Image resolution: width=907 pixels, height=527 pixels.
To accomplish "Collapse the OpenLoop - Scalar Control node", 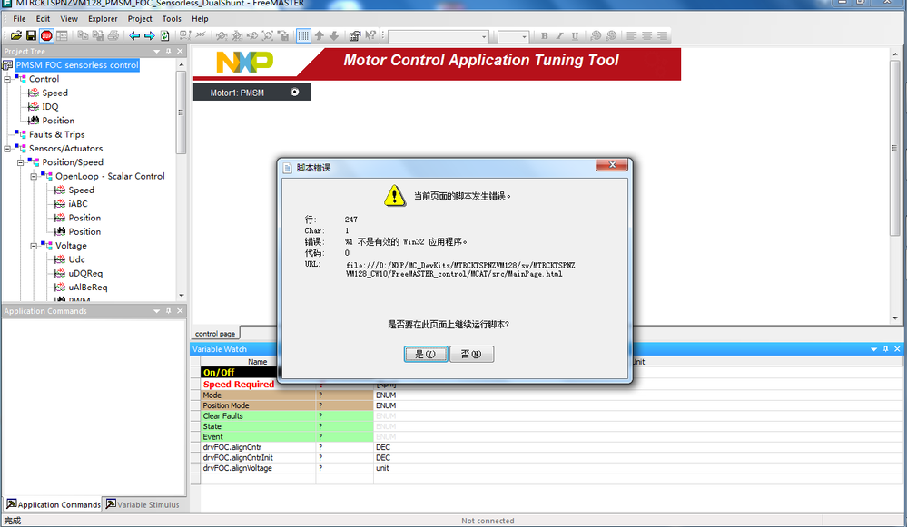I will click(x=35, y=176).
